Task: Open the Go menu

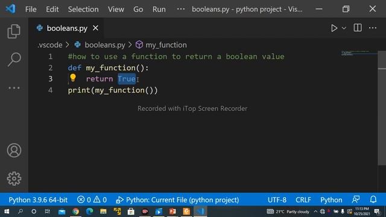Action: point(138,10)
